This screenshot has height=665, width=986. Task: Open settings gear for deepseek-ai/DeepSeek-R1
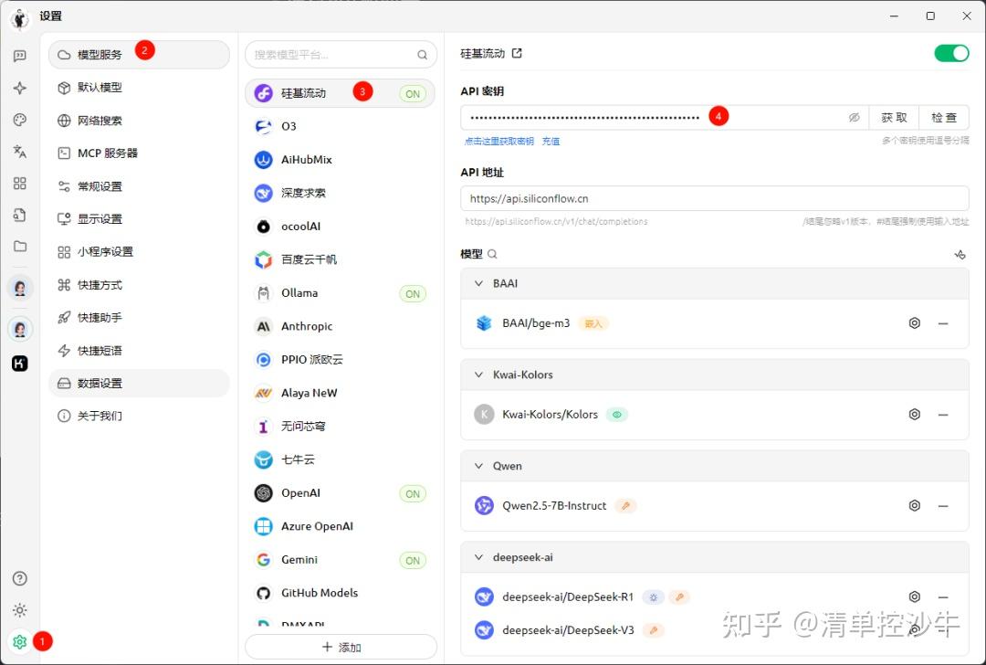[914, 596]
